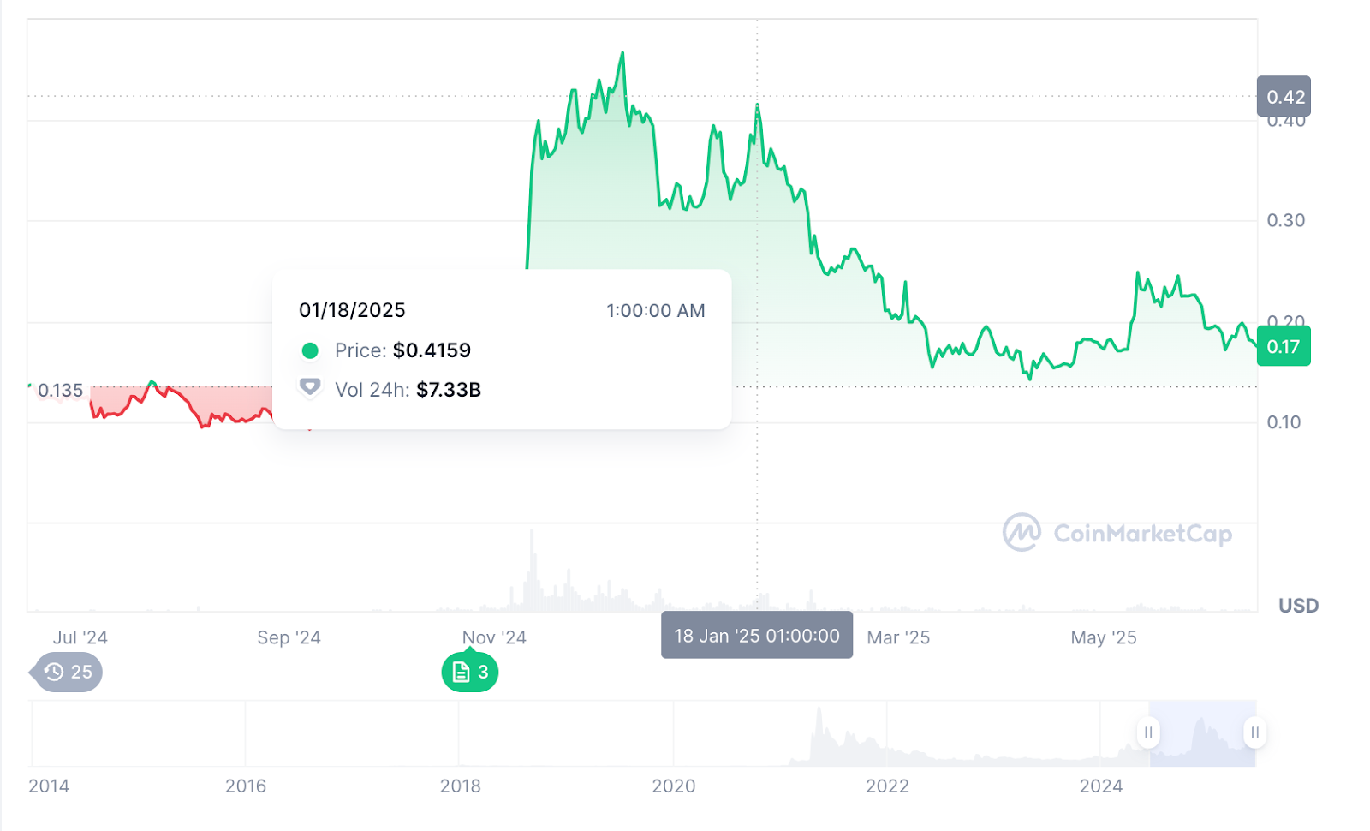Select the 2016 year in overview timeline
1370x831 pixels.
246,786
